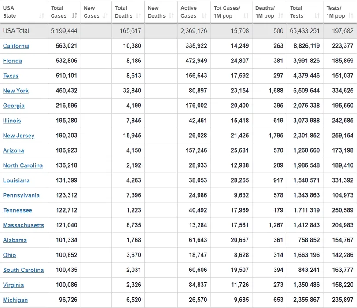Viewport: 357px width, 308px height.
Task: Click the USA Total row label
Action: (x=17, y=31)
